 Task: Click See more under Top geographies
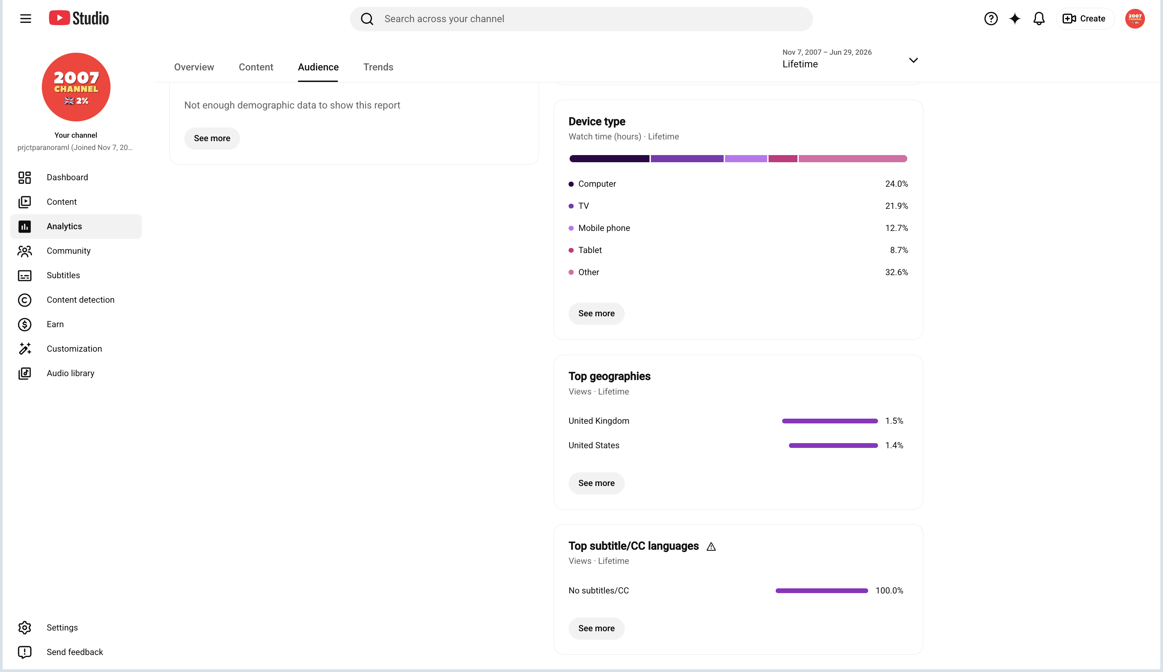pyautogui.click(x=596, y=483)
